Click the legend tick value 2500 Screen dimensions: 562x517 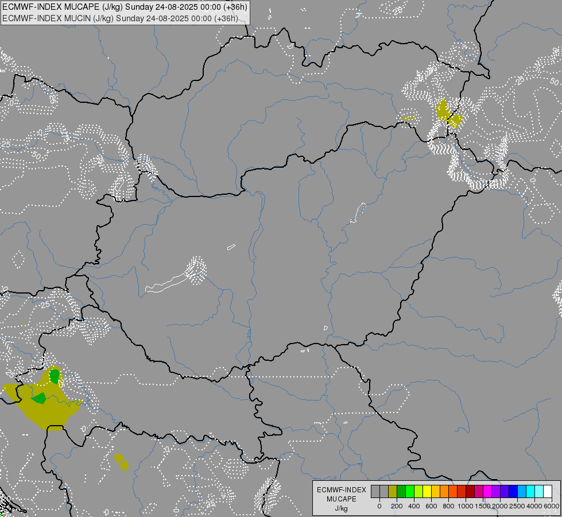(517, 506)
